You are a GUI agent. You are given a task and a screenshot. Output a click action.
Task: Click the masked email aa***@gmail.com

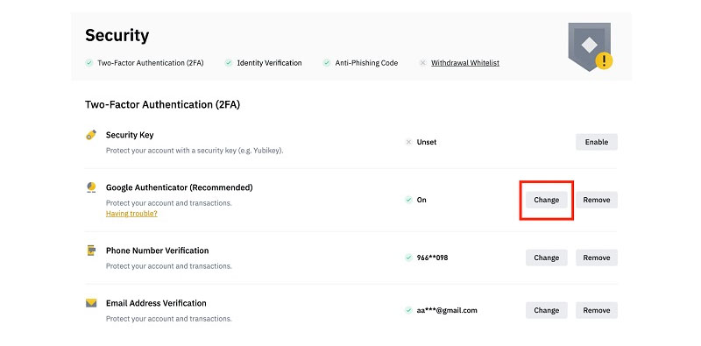click(447, 310)
